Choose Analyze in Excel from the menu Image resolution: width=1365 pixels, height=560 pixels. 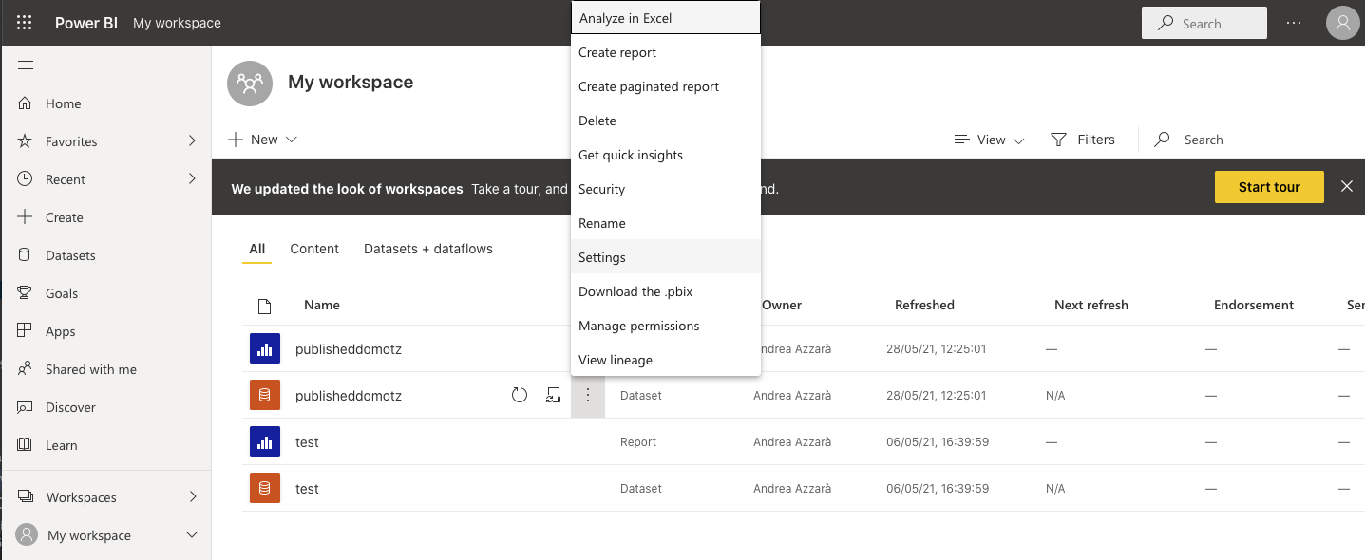666,18
